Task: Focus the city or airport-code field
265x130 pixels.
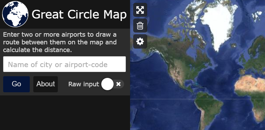Action: coord(64,64)
